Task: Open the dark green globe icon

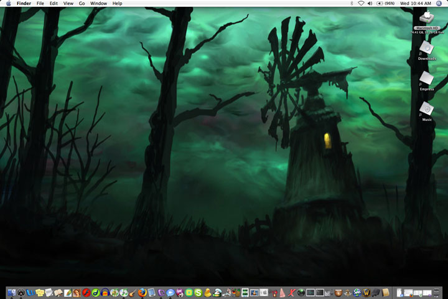Action: click(x=301, y=293)
